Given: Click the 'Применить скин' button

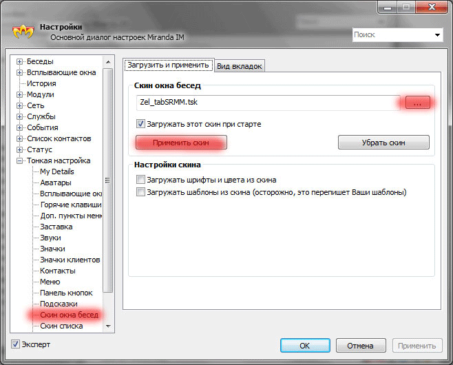Looking at the screenshot, I should point(181,143).
